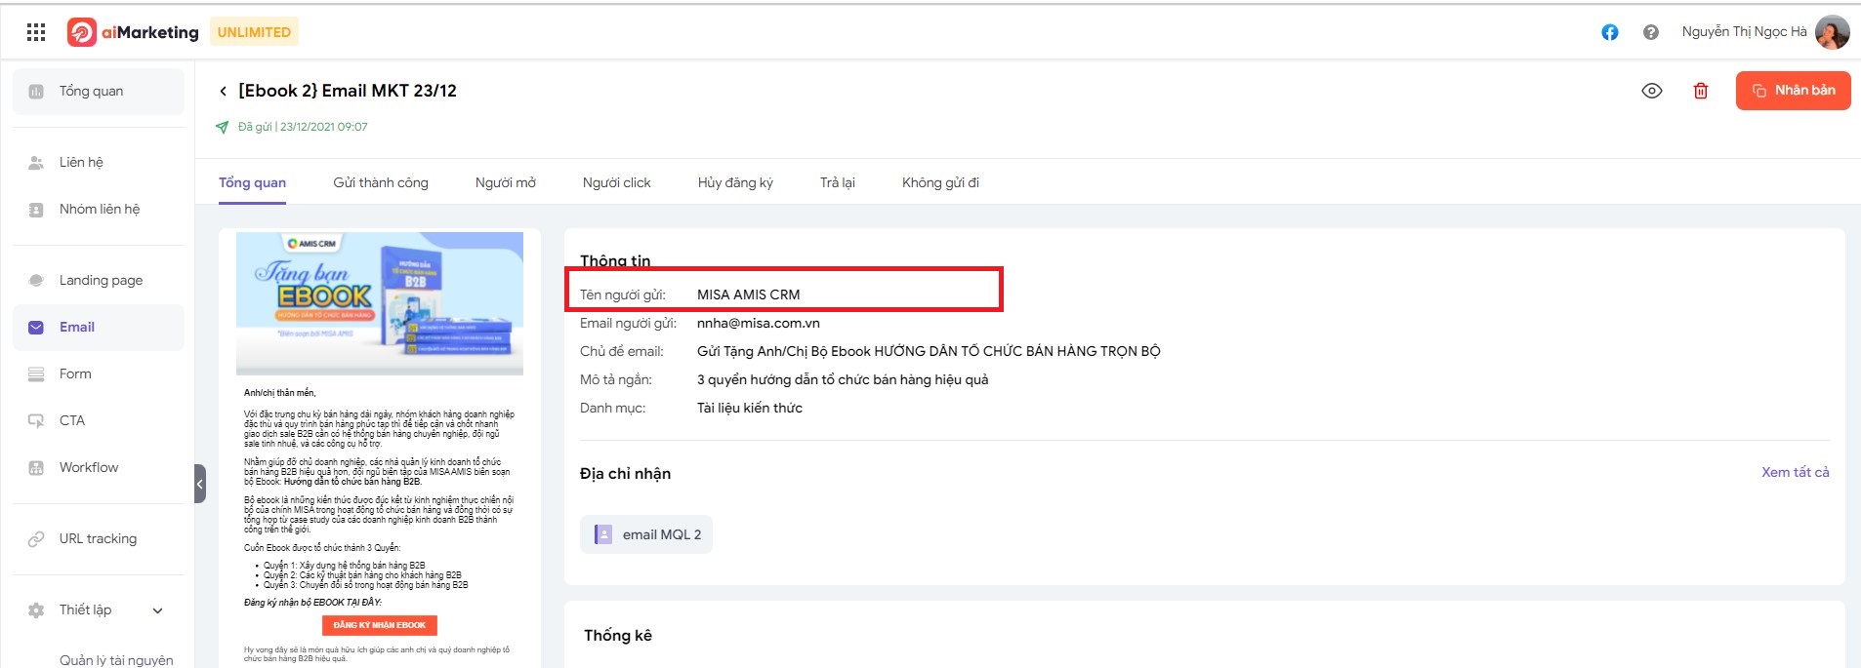
Task: Delete the email with the trash icon
Action: pos(1701,91)
